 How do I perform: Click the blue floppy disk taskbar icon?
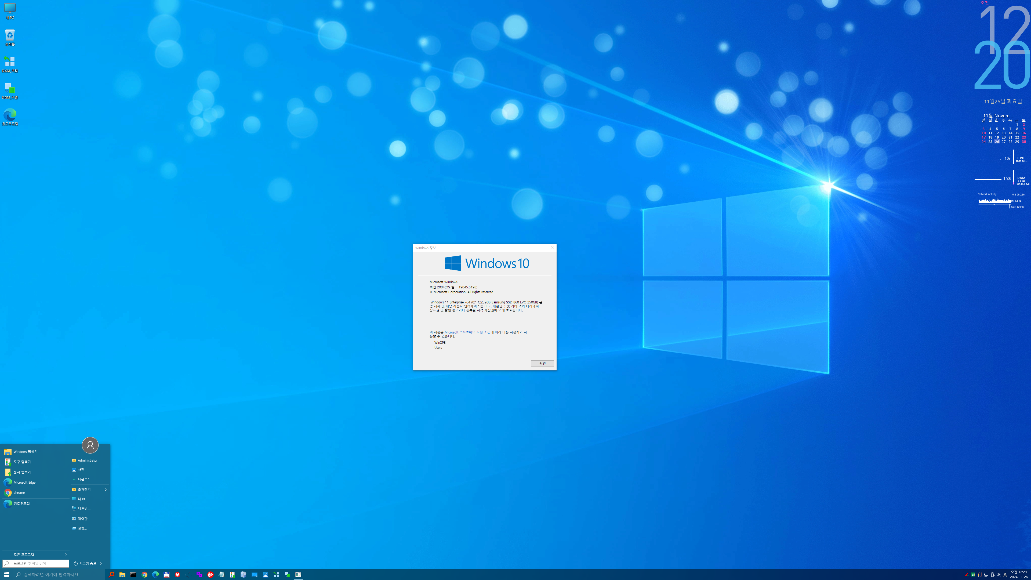(x=166, y=574)
